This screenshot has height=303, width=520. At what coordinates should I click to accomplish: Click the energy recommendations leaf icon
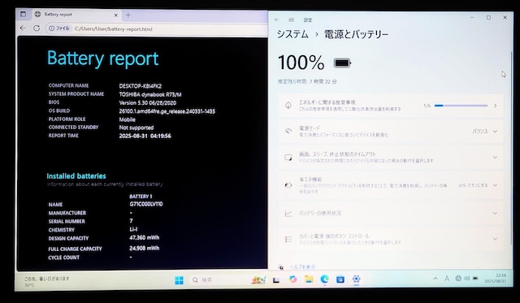[288, 106]
